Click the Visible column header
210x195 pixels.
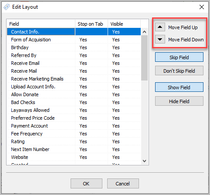click(124, 24)
